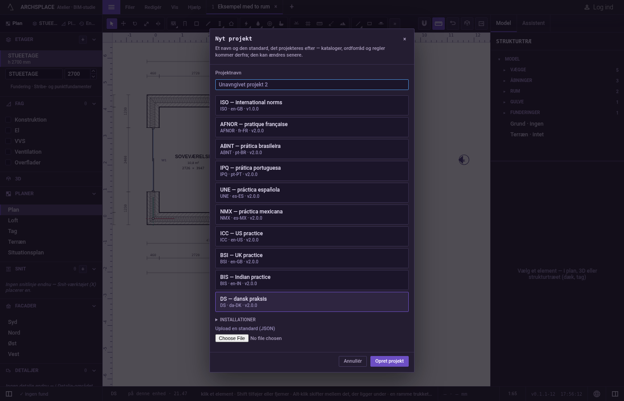This screenshot has height=401, width=624.
Task: Check the VVS checkbox
Action: point(8,141)
